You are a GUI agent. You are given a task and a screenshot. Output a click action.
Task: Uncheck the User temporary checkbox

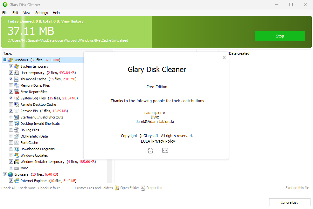click(11, 73)
